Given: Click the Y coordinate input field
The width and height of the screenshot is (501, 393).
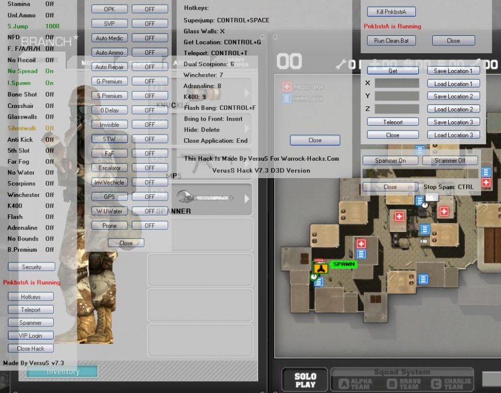Looking at the screenshot, I should pyautogui.click(x=397, y=96).
